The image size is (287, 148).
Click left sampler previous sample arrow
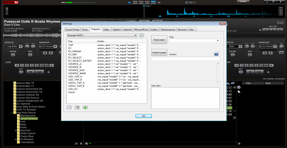[x=45, y=53]
